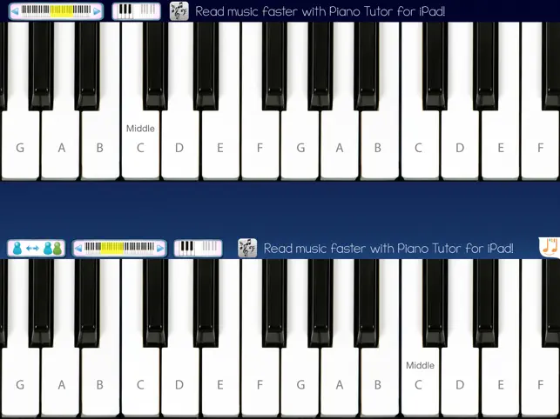Play black key between lowest A and B, top keyboard
560x419 pixels.
[x=87, y=66]
